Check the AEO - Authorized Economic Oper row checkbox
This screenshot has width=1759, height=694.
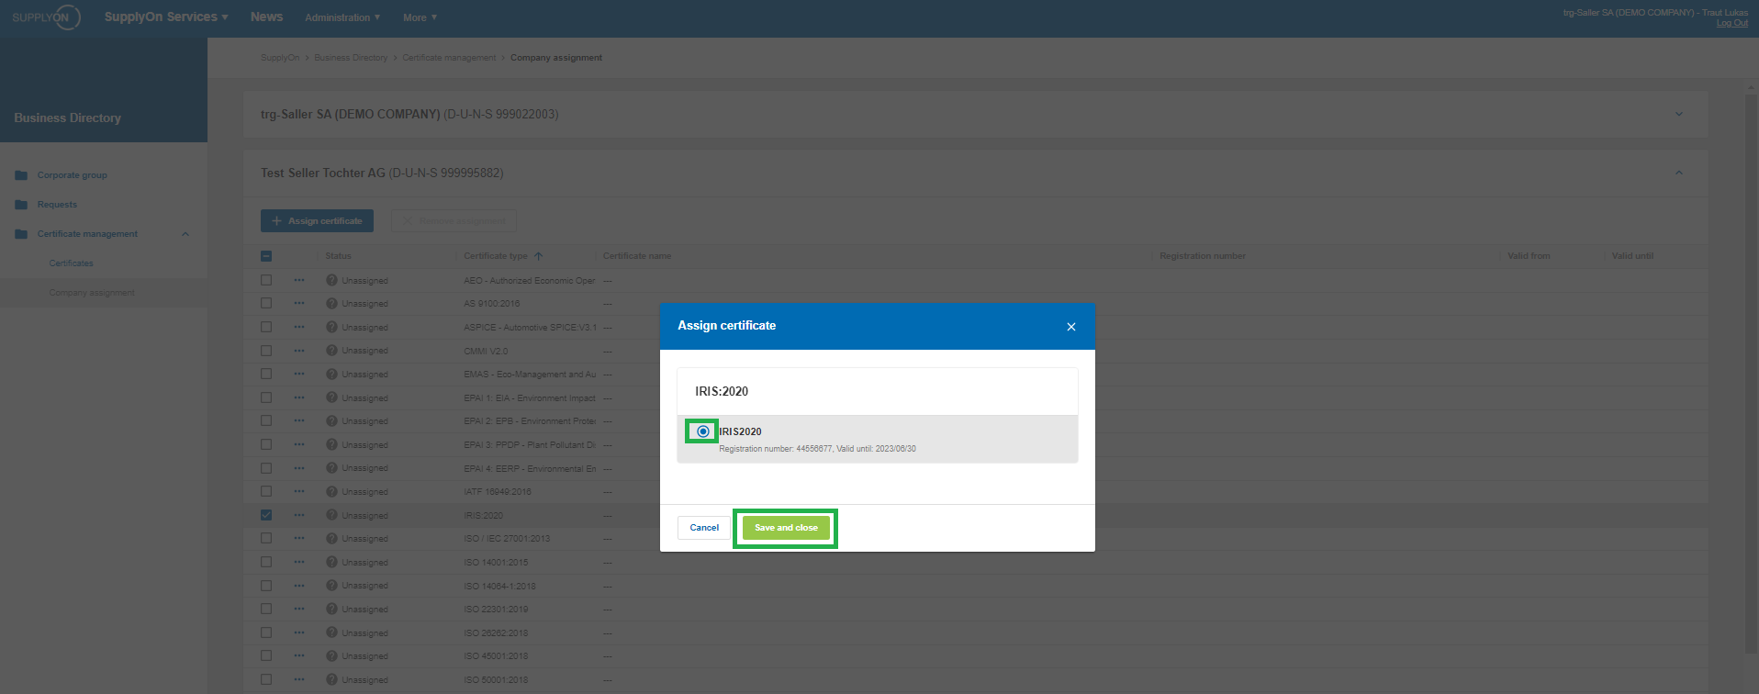pyautogui.click(x=266, y=280)
